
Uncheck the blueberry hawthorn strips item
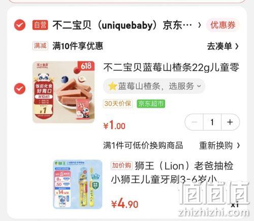click(20, 88)
